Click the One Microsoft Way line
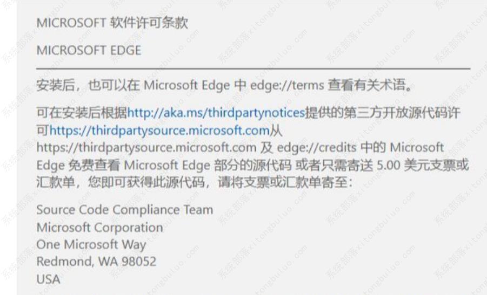The width and height of the screenshot is (487, 295). tap(91, 244)
